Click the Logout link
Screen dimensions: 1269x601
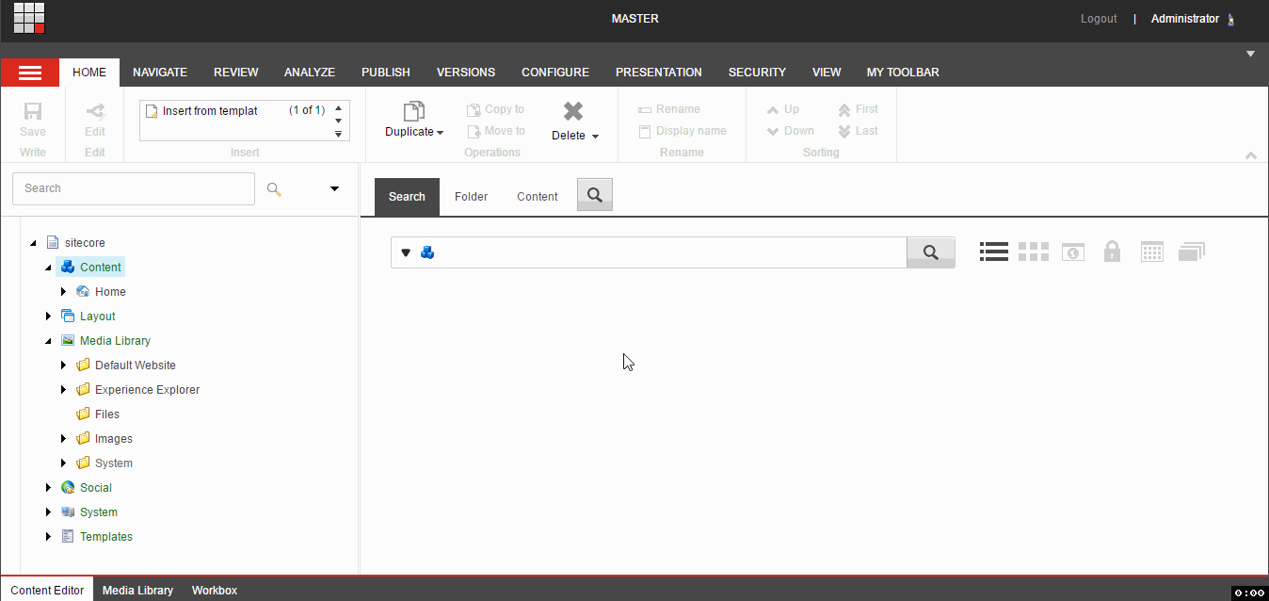1099,19
